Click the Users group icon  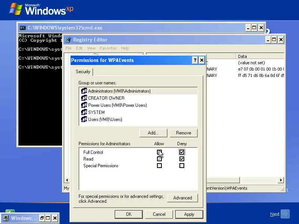(x=84, y=119)
